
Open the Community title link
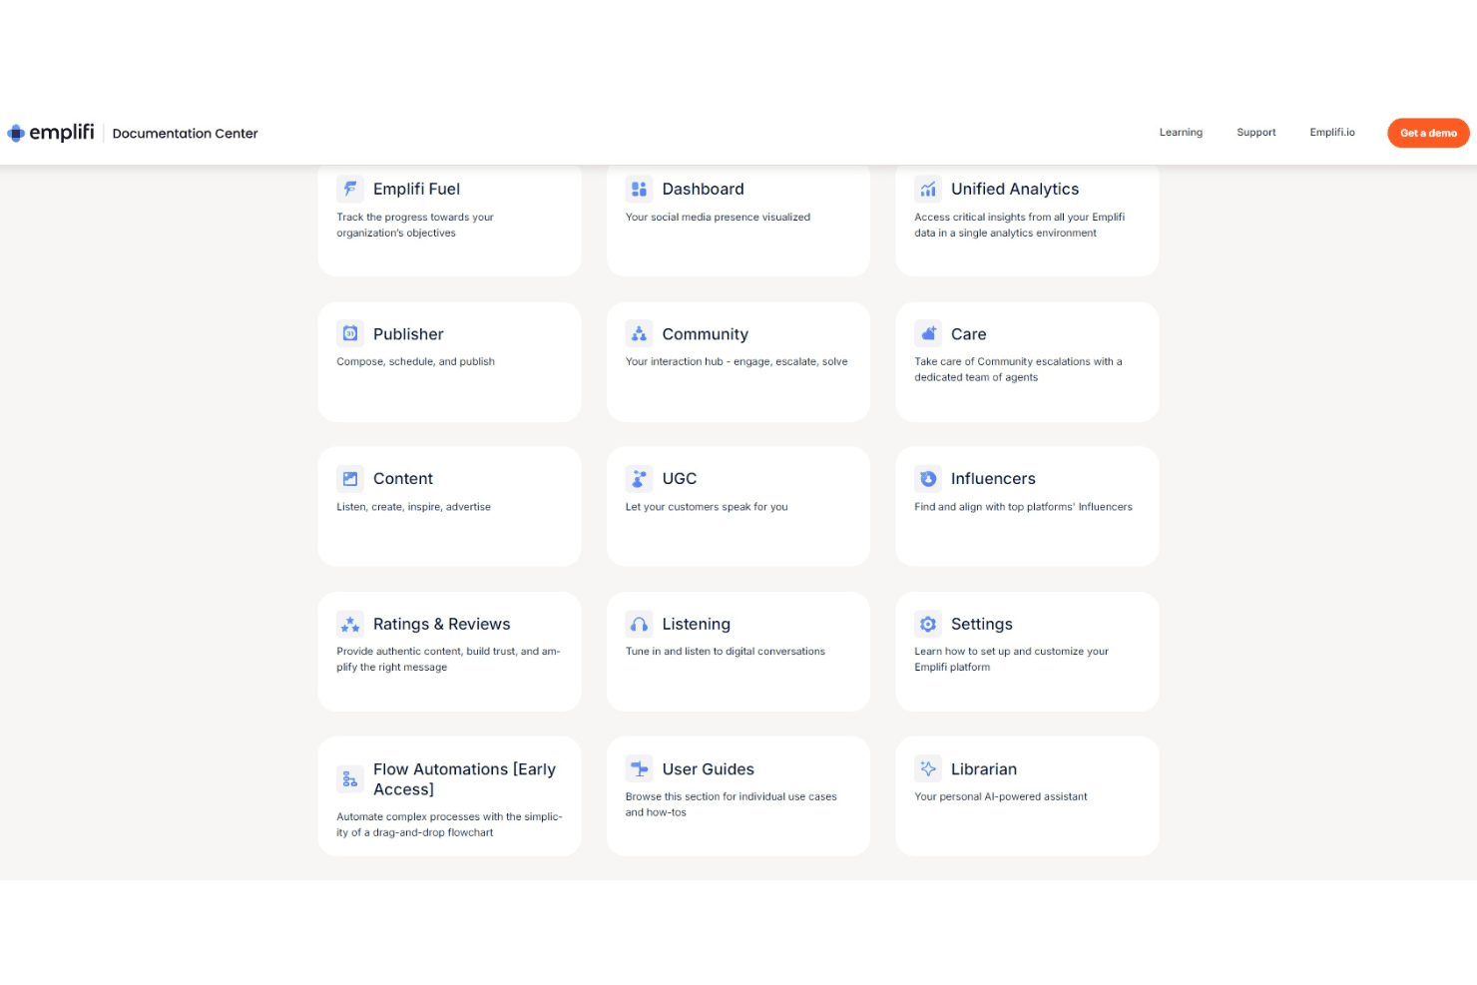[x=705, y=334]
